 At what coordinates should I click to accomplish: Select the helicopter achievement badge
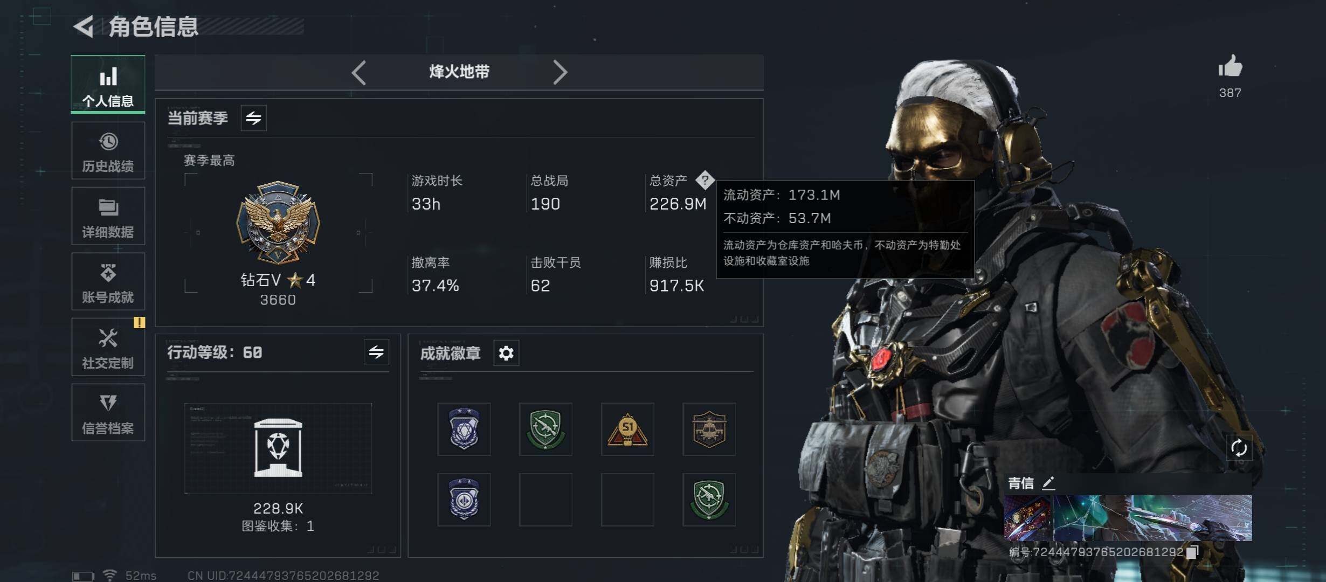click(x=709, y=429)
